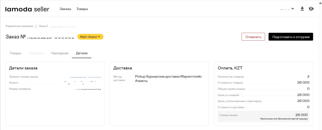Click the order number breadcrumb item

pos(57,26)
